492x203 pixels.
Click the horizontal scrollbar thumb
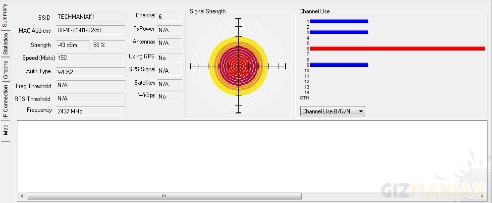[x=164, y=197]
